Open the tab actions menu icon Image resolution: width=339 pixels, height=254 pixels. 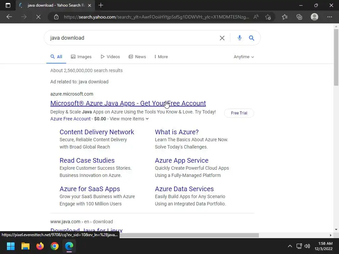point(8,5)
